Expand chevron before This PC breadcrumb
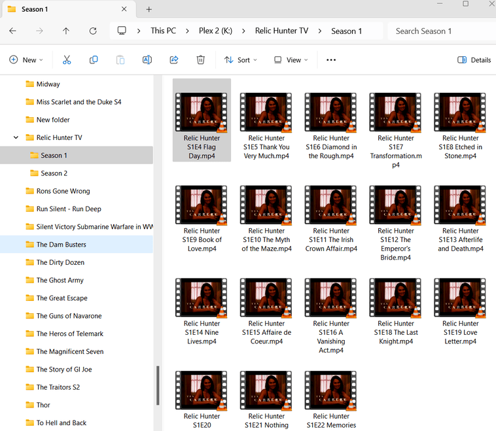The width and height of the screenshot is (496, 431). (139, 31)
